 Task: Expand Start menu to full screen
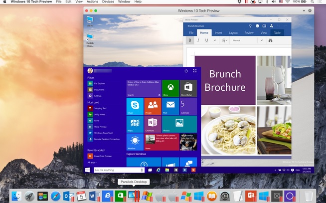pos(194,71)
